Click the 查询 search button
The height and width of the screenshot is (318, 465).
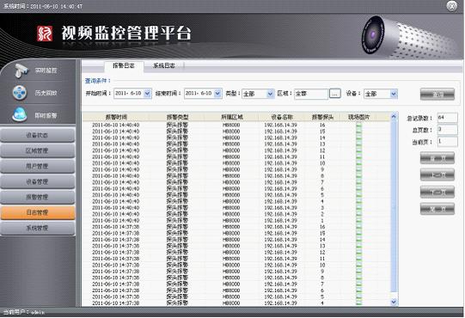point(437,95)
